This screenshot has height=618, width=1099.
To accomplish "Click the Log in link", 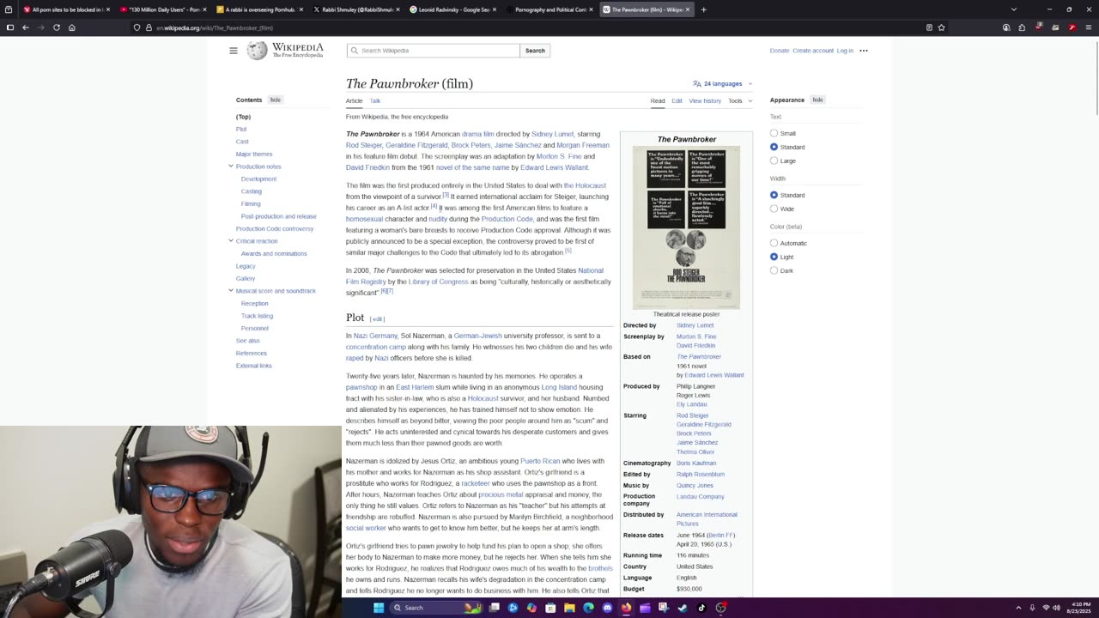I will (x=845, y=51).
